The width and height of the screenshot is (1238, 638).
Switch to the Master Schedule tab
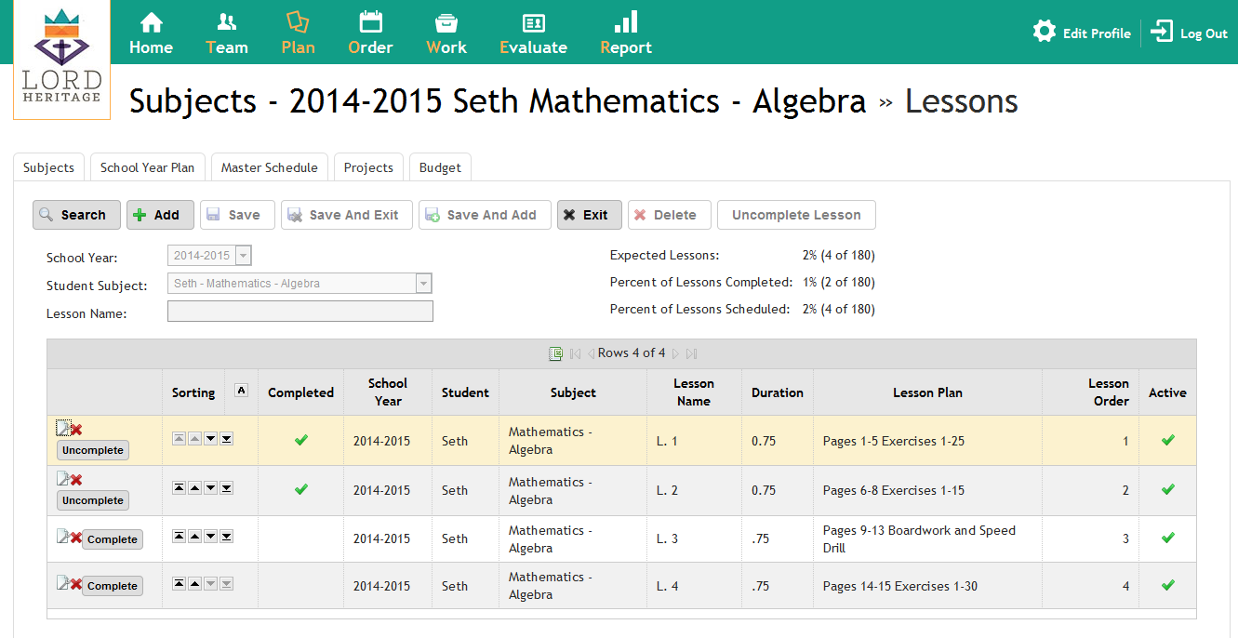270,167
